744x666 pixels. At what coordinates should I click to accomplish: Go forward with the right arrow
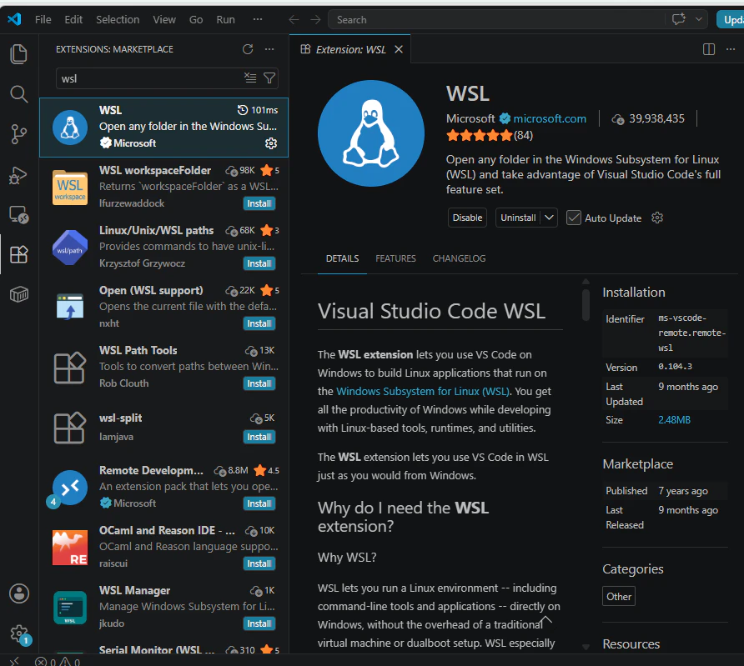(315, 19)
